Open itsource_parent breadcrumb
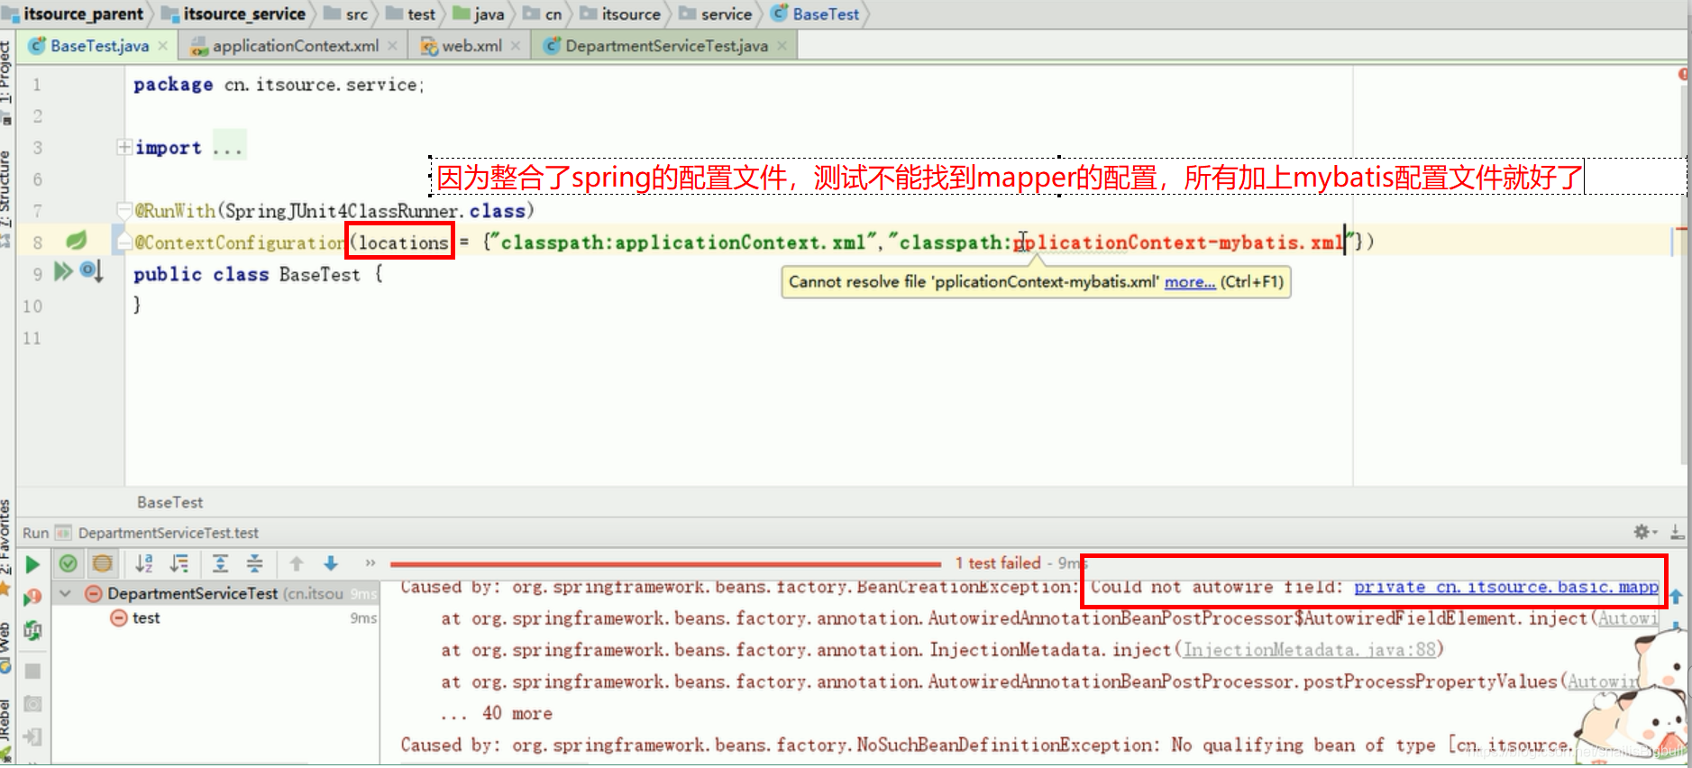Image resolution: width=1692 pixels, height=768 pixels. coord(74,14)
